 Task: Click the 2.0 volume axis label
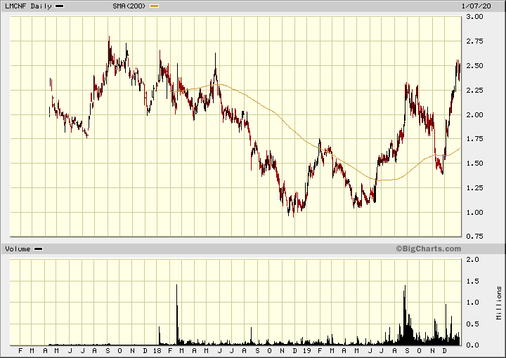(473, 259)
